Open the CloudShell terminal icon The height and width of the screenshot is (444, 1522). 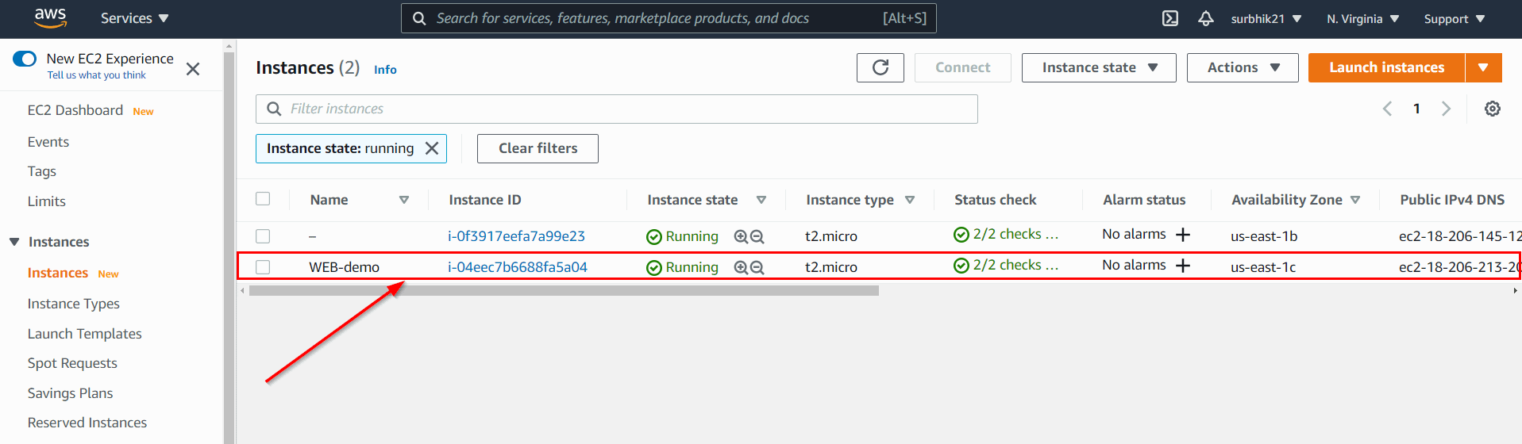pyautogui.click(x=1170, y=18)
